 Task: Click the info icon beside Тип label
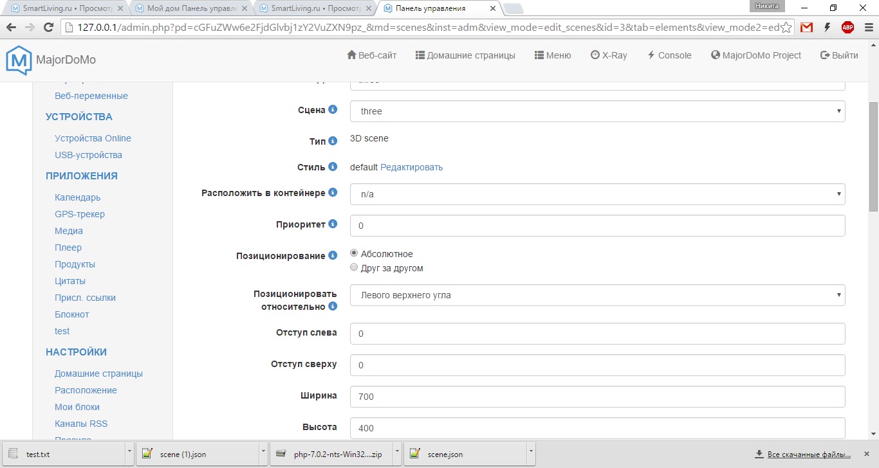(x=333, y=141)
